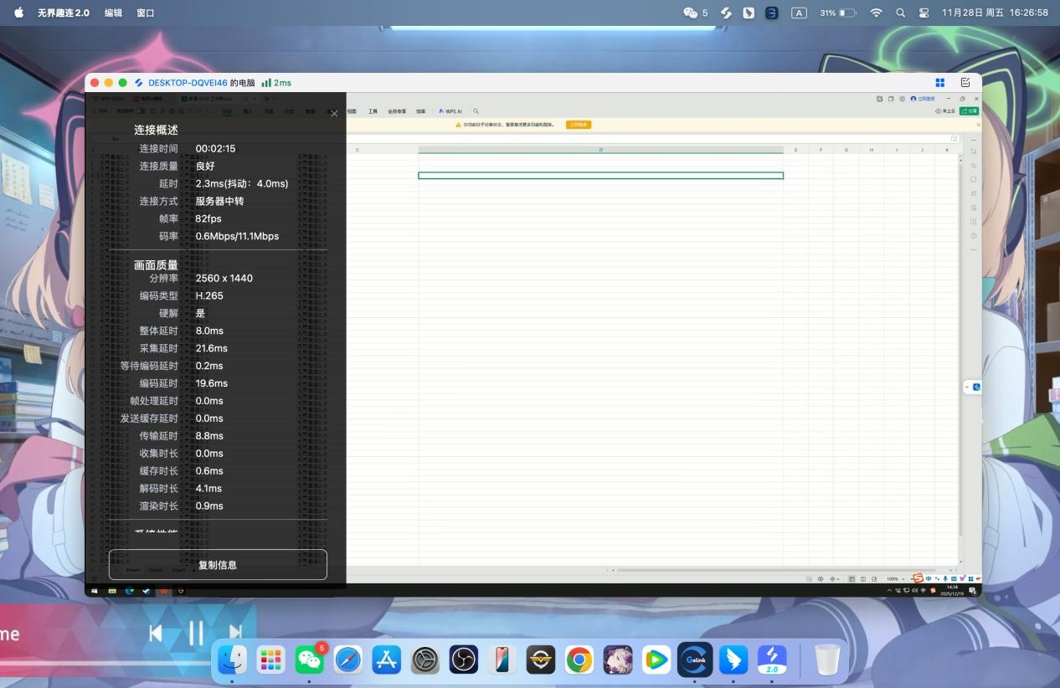Click the WPS AI icon in the ribbon
Viewport: 1060px width, 688px height.
tap(450, 111)
